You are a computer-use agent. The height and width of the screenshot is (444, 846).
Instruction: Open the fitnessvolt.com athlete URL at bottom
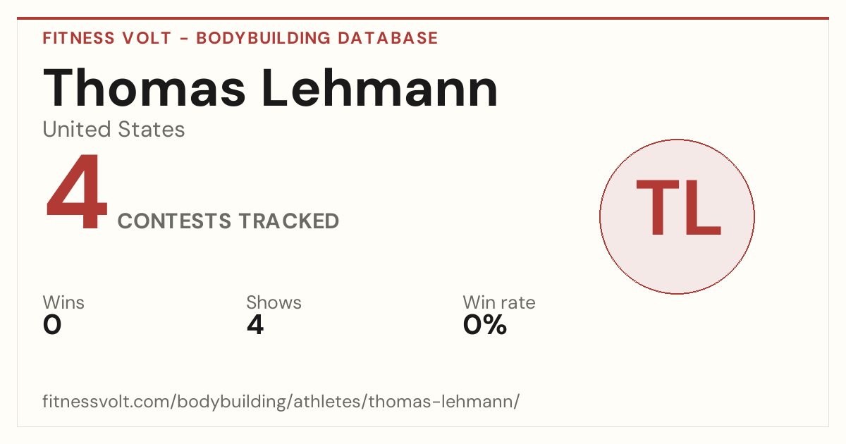pyautogui.click(x=281, y=402)
